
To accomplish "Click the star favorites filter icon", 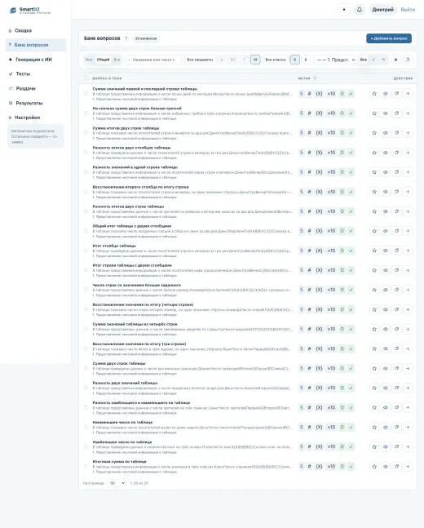I will pos(395,60).
